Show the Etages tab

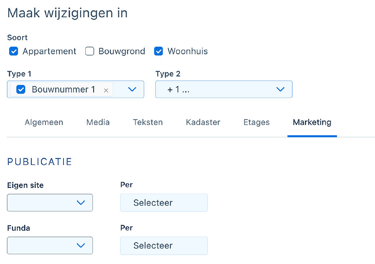tap(256, 122)
